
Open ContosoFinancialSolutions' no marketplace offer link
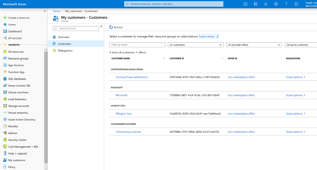[241, 77]
